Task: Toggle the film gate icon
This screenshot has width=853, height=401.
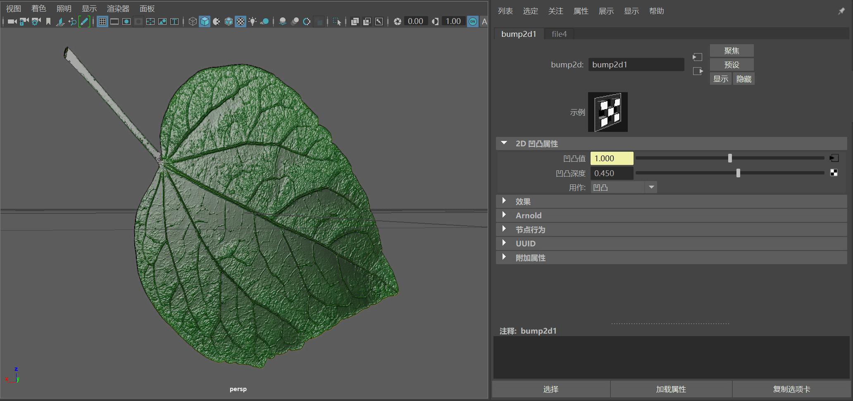Action: (x=114, y=21)
